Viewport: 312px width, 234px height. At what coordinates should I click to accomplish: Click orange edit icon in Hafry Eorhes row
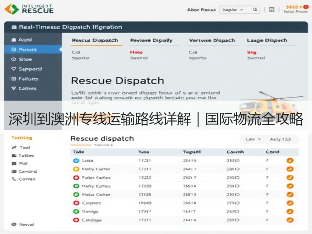[290, 186]
